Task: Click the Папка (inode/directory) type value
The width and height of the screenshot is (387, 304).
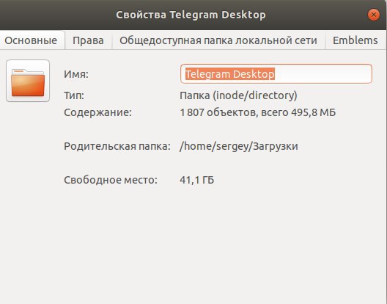Action: click(x=238, y=95)
